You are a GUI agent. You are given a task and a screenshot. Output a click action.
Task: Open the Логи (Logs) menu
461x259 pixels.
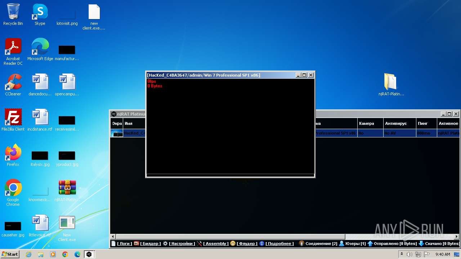pos(125,244)
